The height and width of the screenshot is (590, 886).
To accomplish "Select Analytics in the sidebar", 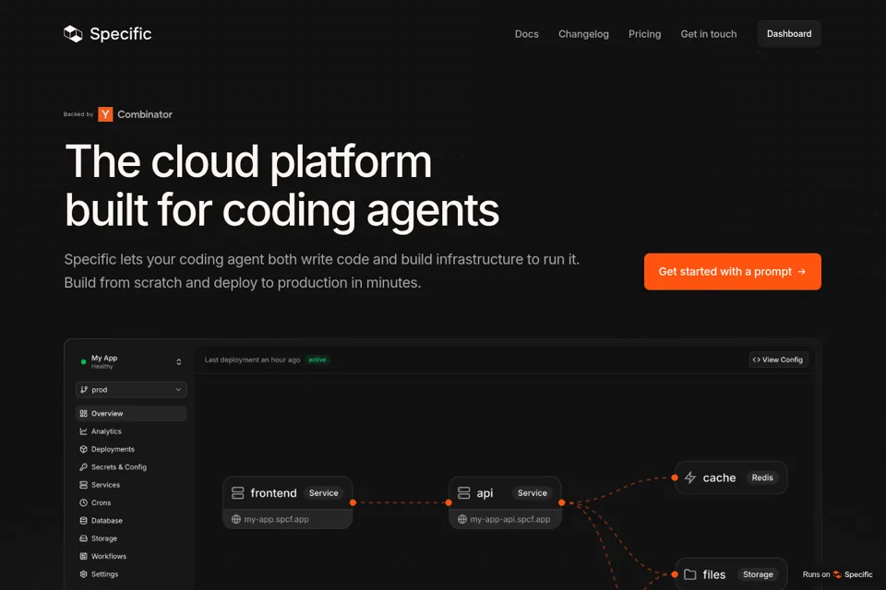I will pyautogui.click(x=131, y=431).
